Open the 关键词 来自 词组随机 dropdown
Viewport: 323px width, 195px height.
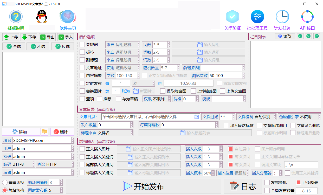[123, 45]
